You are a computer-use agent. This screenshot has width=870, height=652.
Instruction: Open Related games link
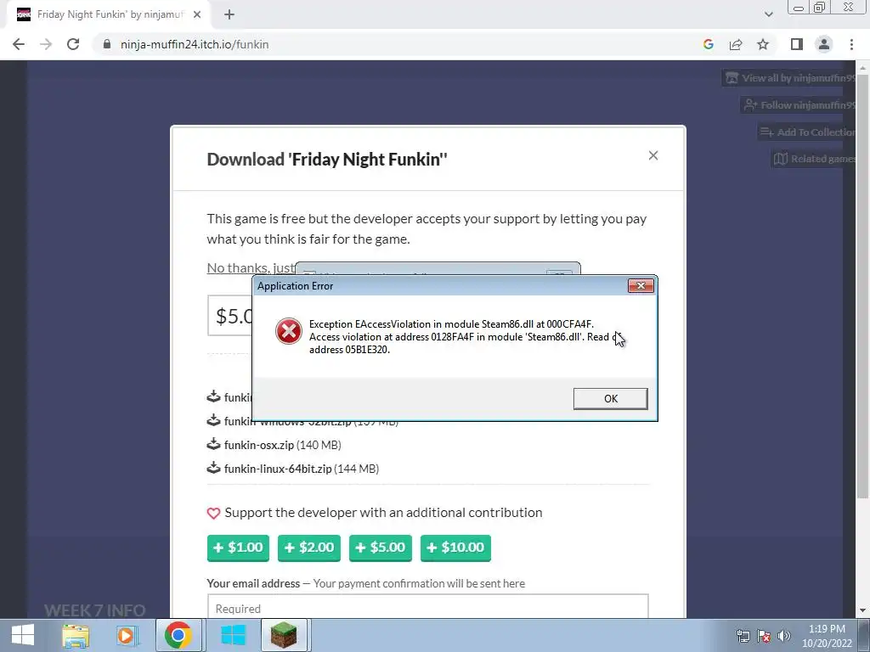[x=813, y=159]
